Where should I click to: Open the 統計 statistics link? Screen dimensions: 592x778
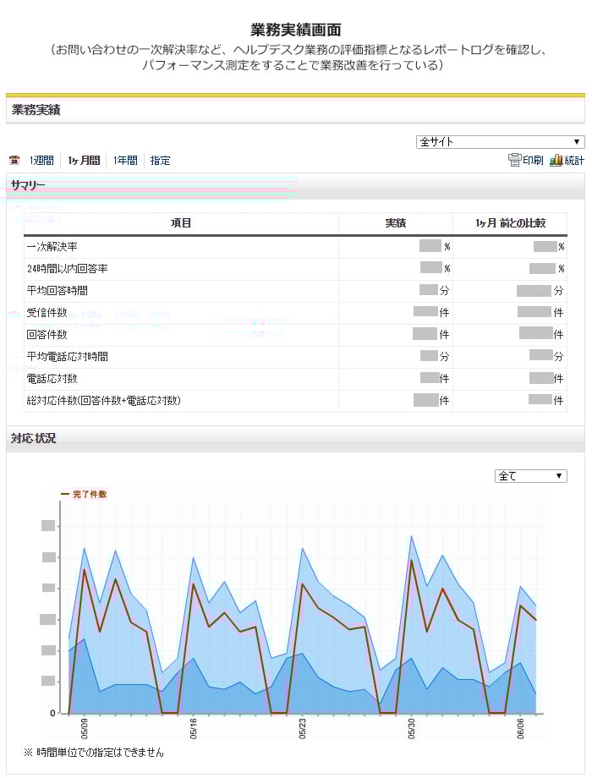[x=574, y=161]
